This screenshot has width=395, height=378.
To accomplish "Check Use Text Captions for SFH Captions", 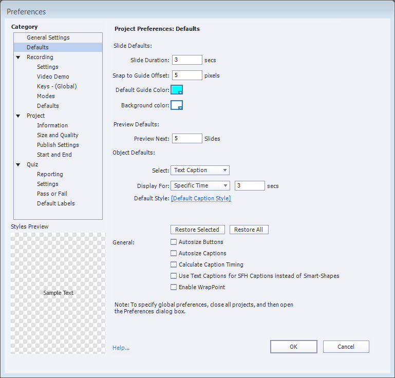I will 174,276.
